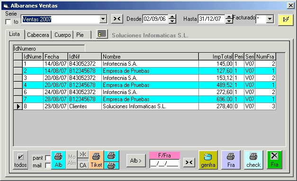
Task: Increase the Hasta date with up arrow
Action: pos(229,17)
